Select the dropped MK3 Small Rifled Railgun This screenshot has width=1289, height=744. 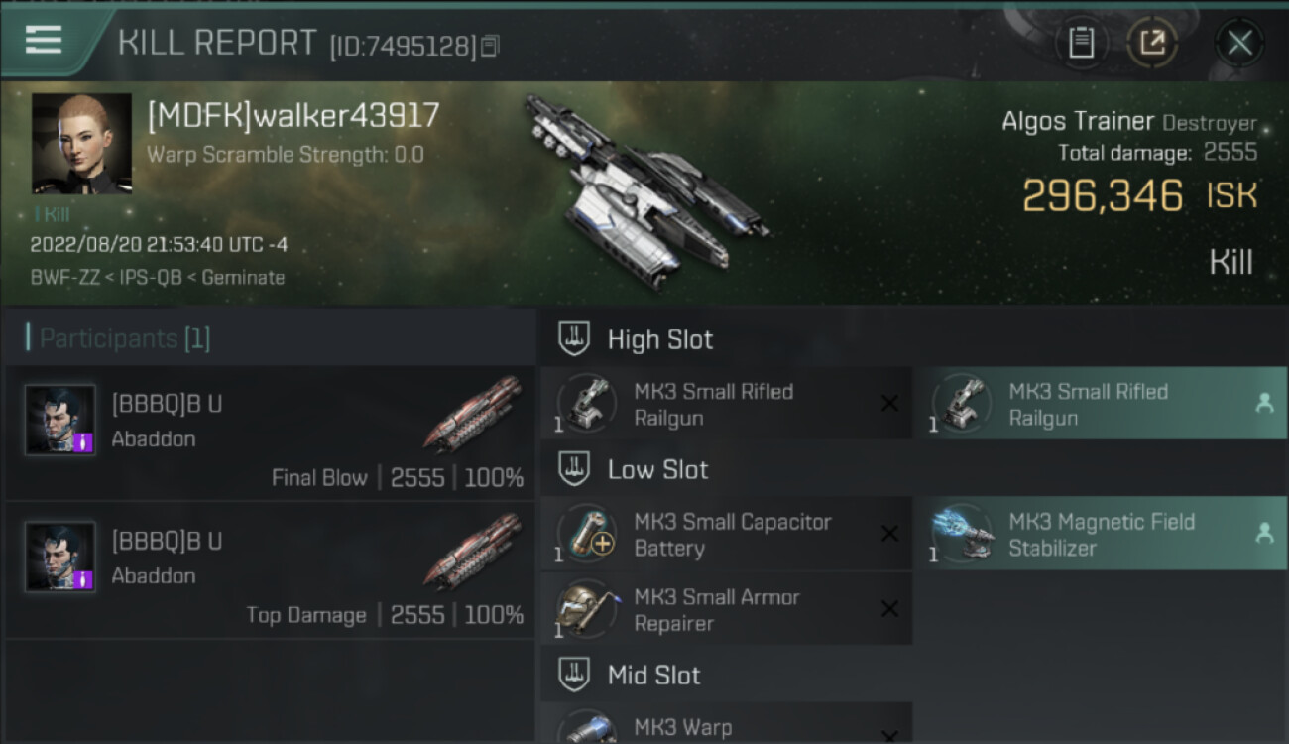point(1101,404)
